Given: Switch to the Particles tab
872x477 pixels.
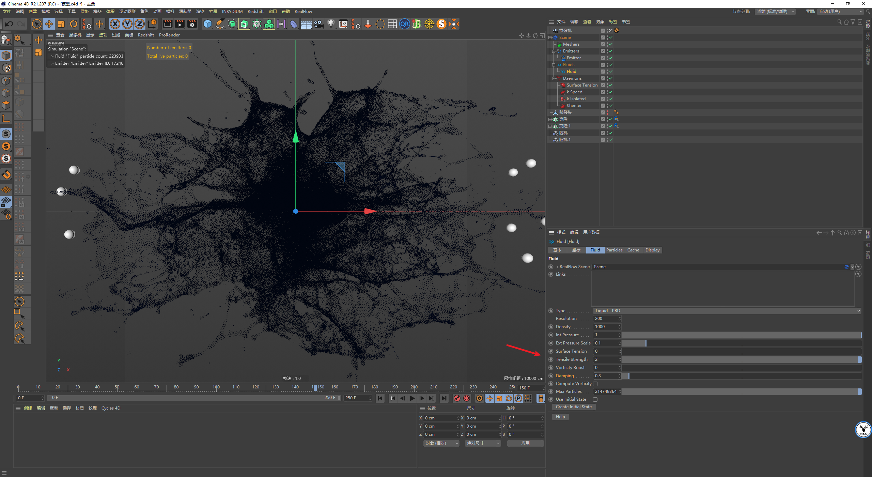Looking at the screenshot, I should tap(614, 250).
